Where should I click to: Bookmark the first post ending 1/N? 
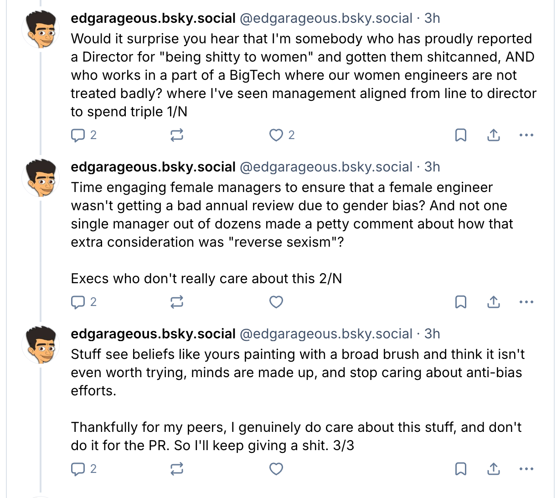(x=461, y=135)
